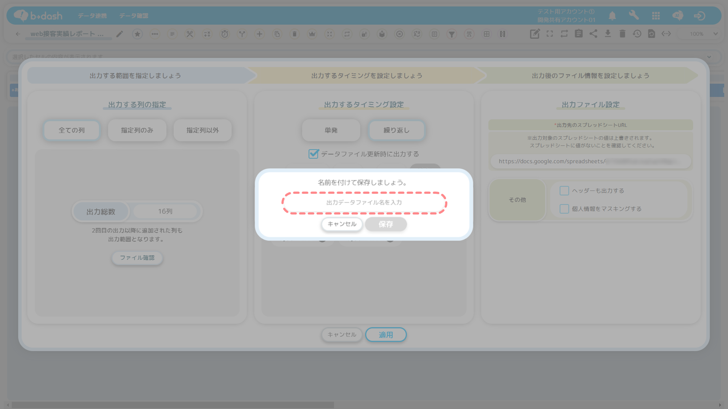Image resolution: width=728 pixels, height=409 pixels.
Task: Click the 出力データファイル名を入力 field
Action: [364, 203]
